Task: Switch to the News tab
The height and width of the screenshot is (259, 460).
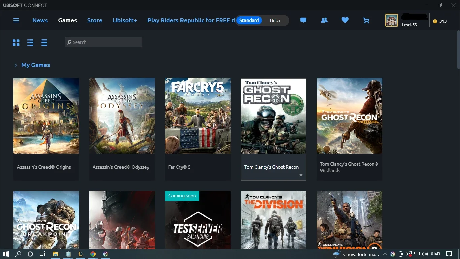Action: [40, 20]
